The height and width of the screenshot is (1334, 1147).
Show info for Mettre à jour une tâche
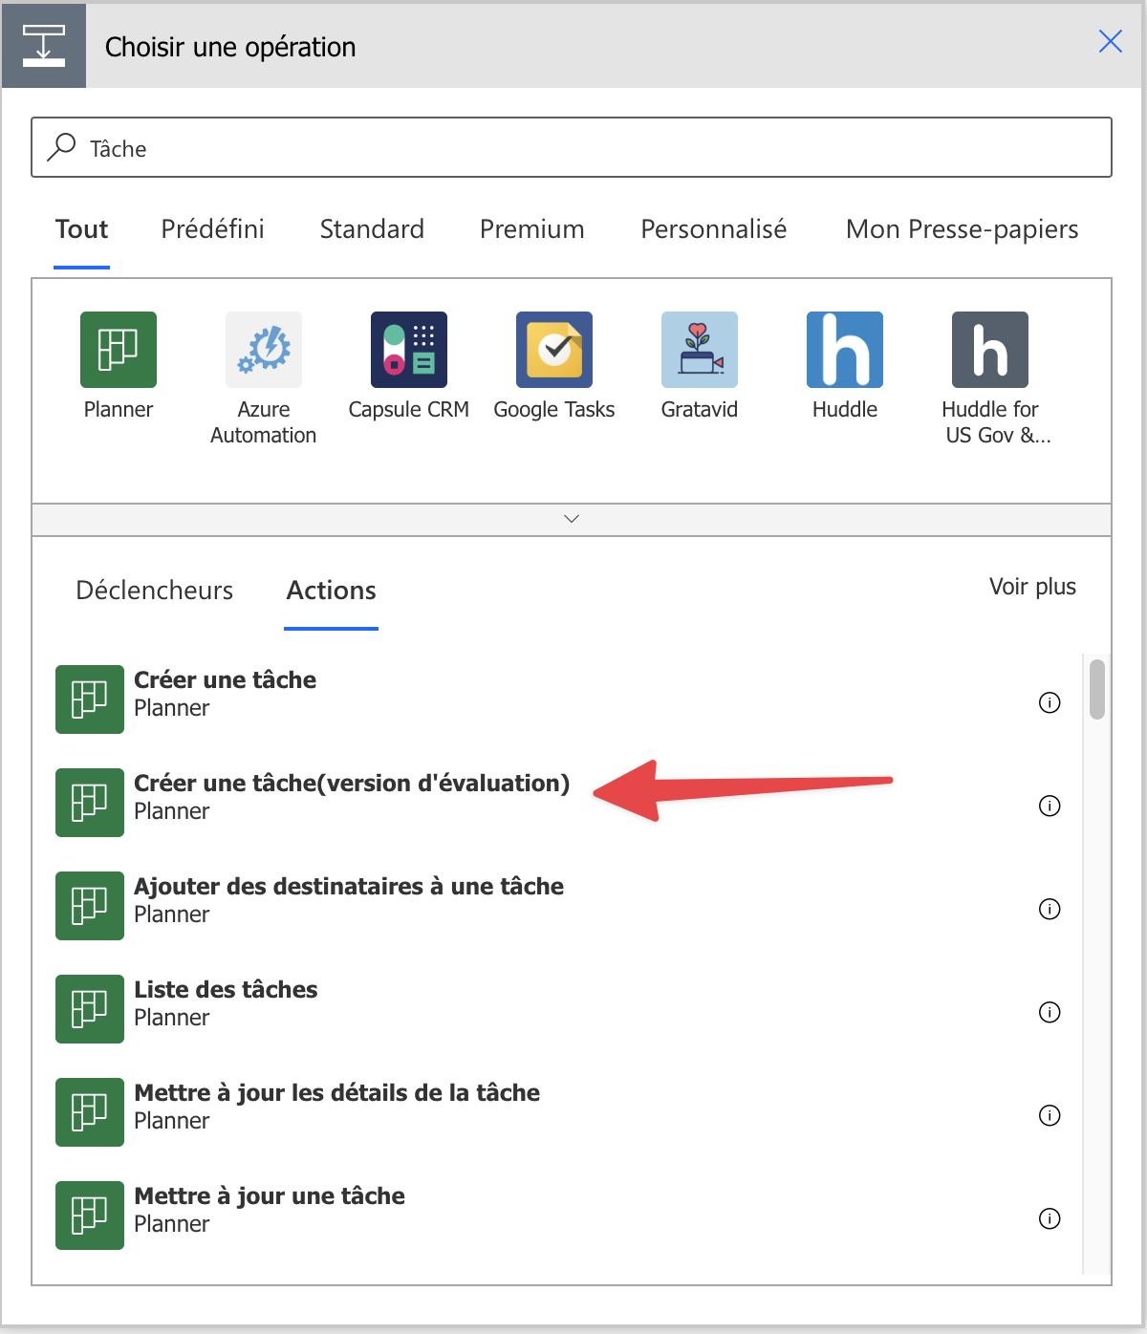coord(1050,1219)
